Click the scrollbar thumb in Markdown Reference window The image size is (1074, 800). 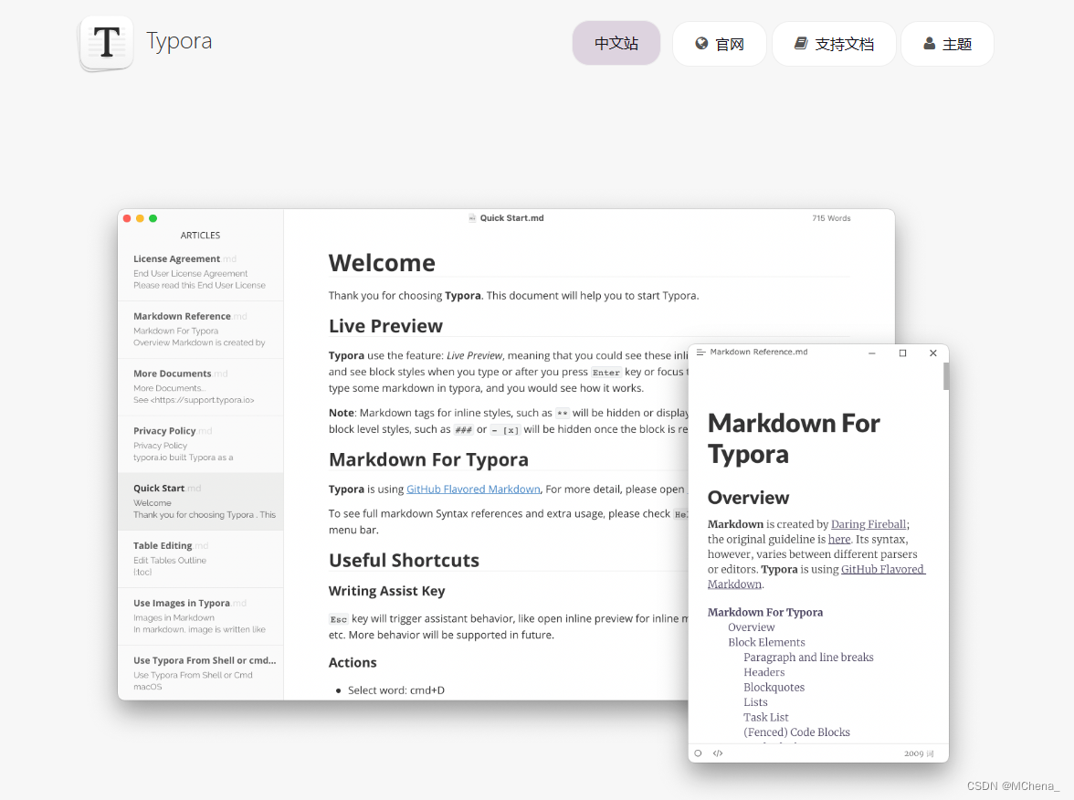pos(946,376)
